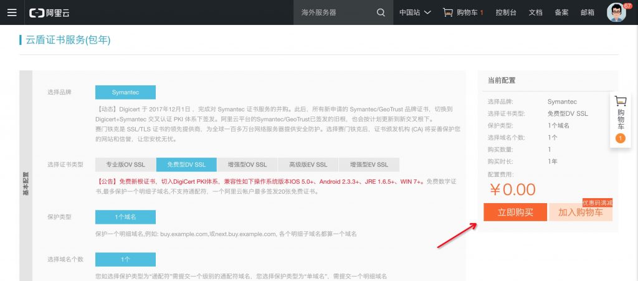Open the shopping cart icon in header
The height and width of the screenshot is (281, 638).
point(447,12)
